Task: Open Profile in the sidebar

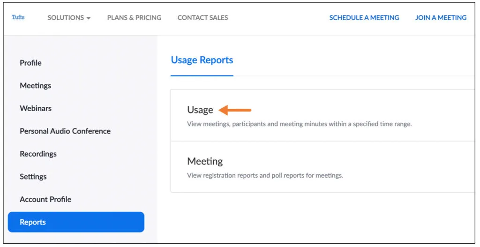Action: pyautogui.click(x=30, y=63)
